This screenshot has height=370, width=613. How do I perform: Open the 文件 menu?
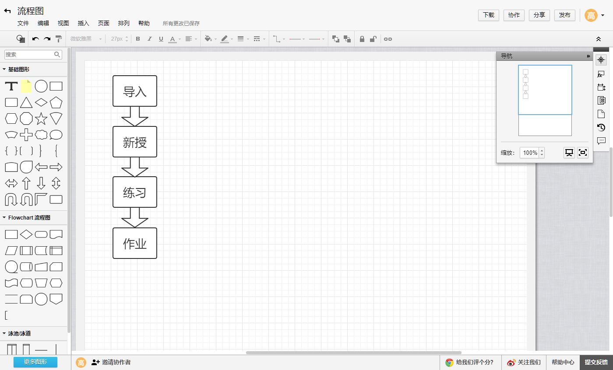23,23
